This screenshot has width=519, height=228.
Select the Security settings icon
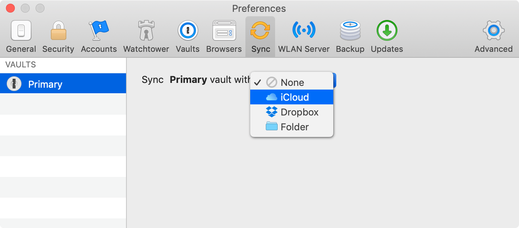tap(58, 35)
